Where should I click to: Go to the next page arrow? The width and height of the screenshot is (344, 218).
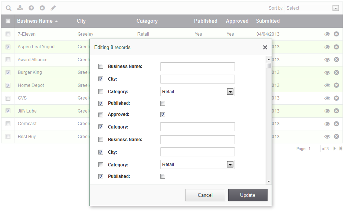[x=334, y=149]
